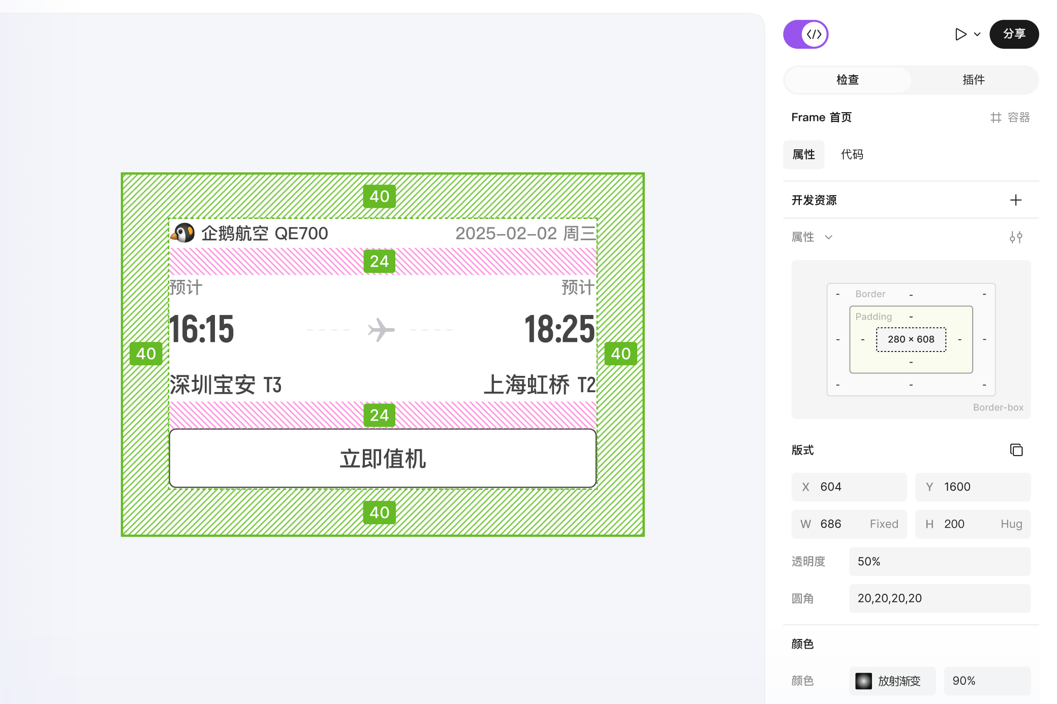Open the property filter sliders icon
The height and width of the screenshot is (704, 1057).
click(x=1015, y=237)
